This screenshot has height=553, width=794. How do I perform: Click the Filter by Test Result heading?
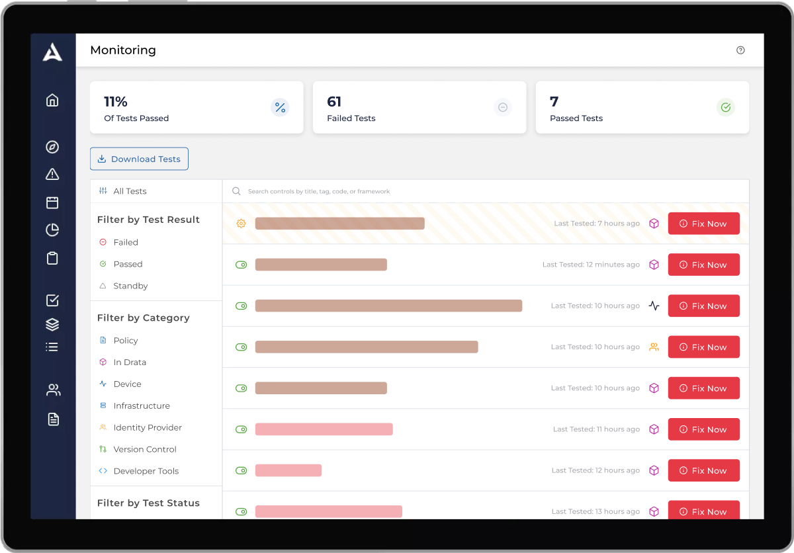148,220
